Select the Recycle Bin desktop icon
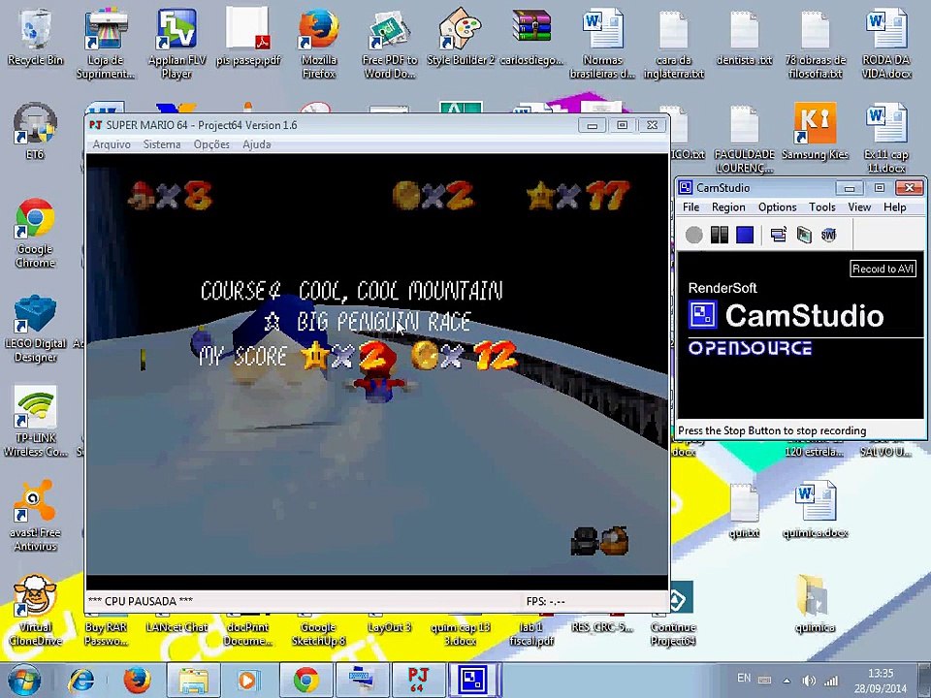The height and width of the screenshot is (698, 931). click(35, 36)
